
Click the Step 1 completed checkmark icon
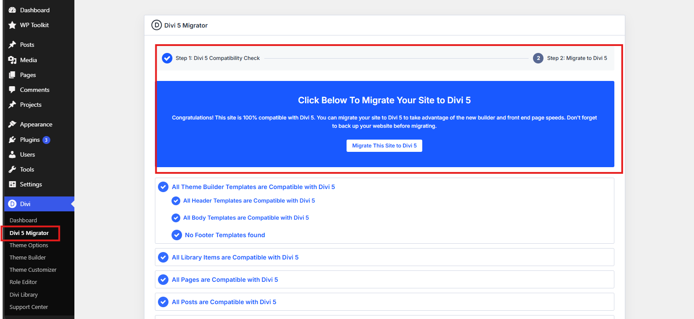click(x=167, y=58)
